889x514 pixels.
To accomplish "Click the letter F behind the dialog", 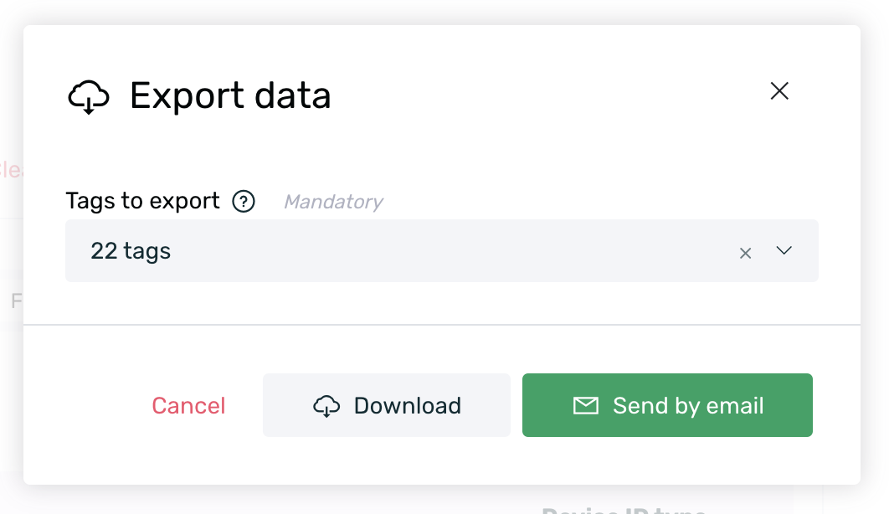I will [17, 301].
